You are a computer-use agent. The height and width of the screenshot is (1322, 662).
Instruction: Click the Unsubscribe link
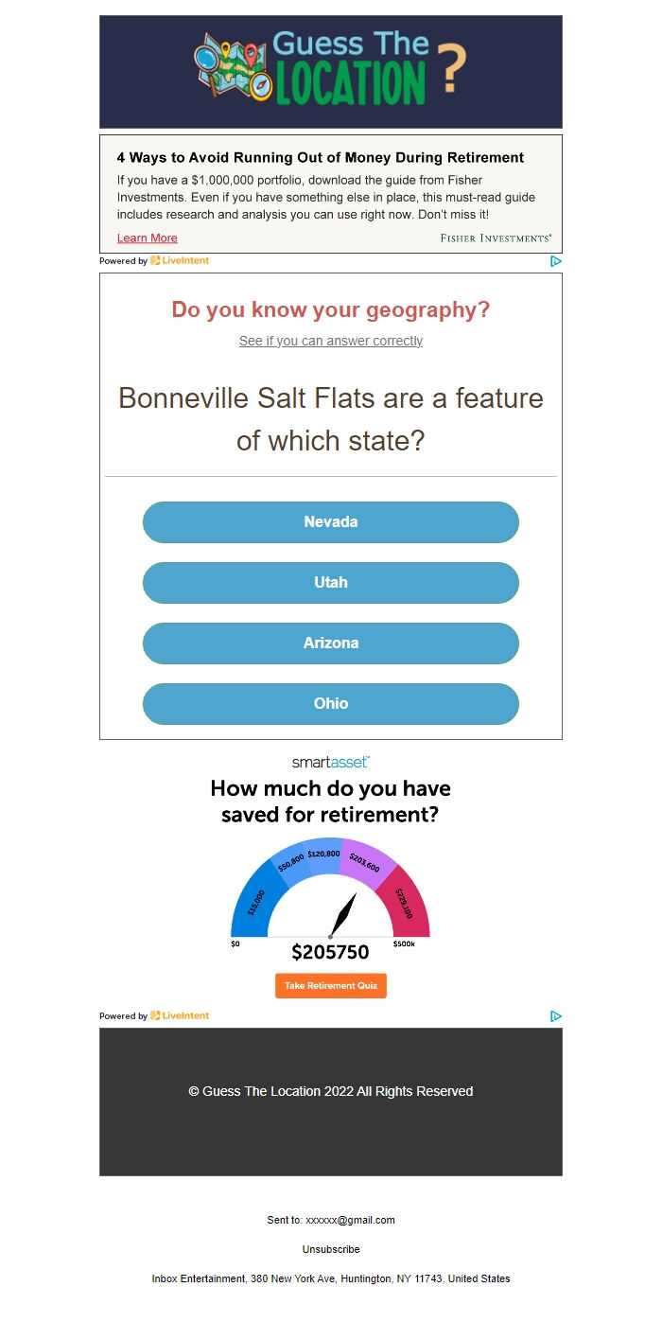tap(331, 1249)
